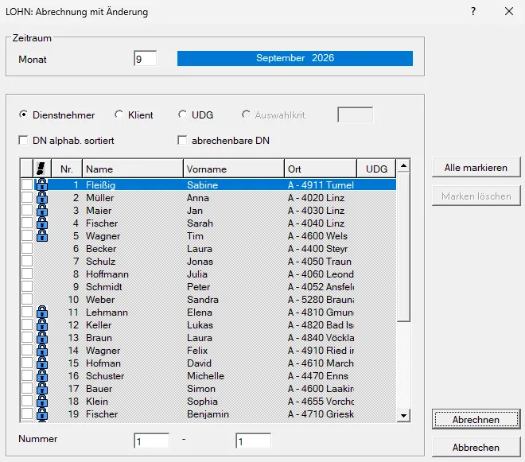
Task: Click the name 'Schulz' in list
Action: point(100,261)
